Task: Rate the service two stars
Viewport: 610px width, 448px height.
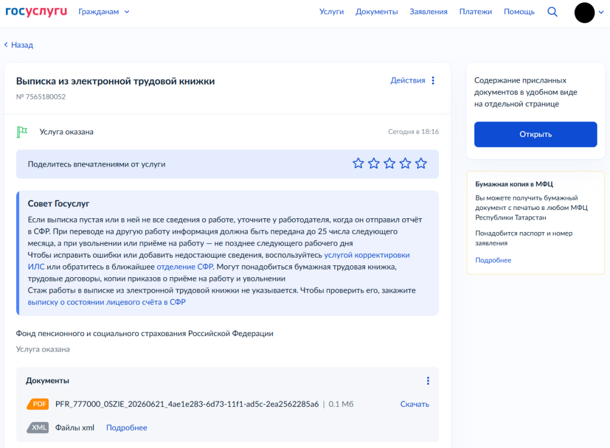Action: pyautogui.click(x=374, y=164)
